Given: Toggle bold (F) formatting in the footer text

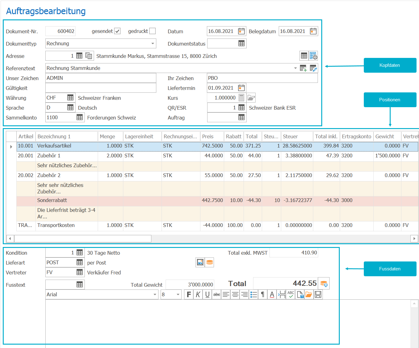Looking at the screenshot, I should pyautogui.click(x=189, y=294).
